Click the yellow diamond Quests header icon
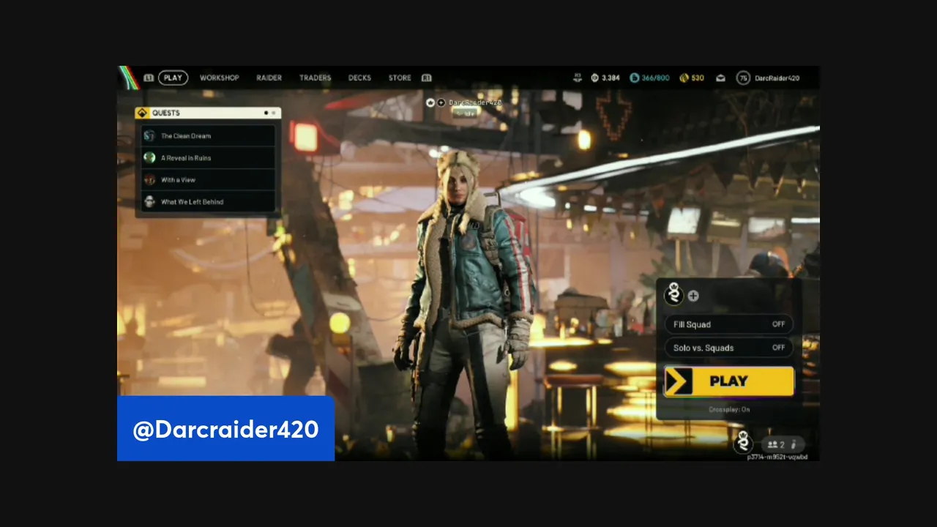The width and height of the screenshot is (937, 527). click(143, 113)
